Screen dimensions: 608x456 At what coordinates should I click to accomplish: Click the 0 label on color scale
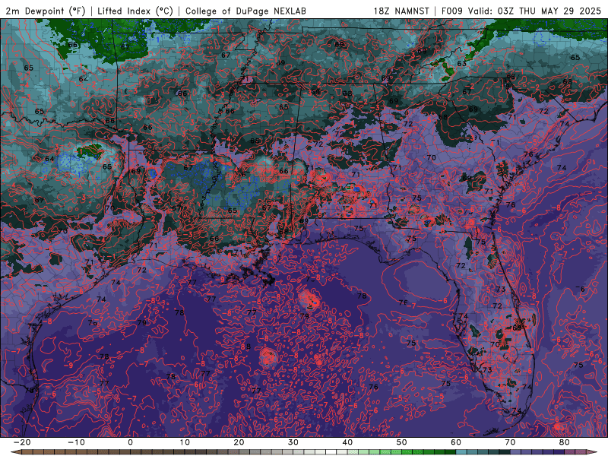[130, 442]
